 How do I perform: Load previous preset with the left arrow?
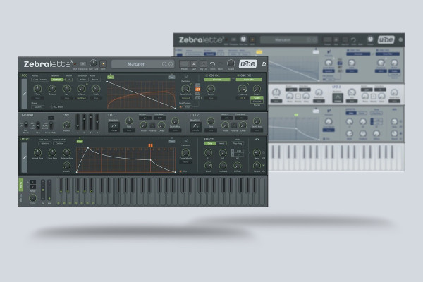[x=164, y=64]
